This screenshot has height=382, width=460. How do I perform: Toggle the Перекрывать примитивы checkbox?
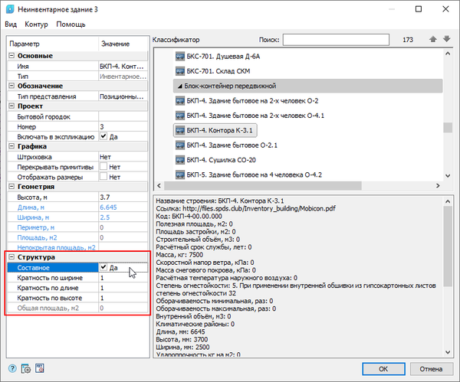pos(103,166)
